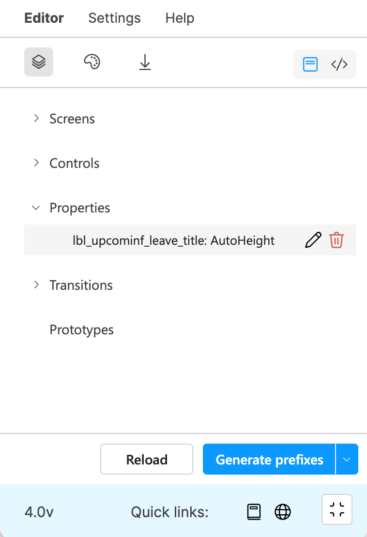The width and height of the screenshot is (367, 537).
Task: Edit lbl_upcominf_leave_title property with pencil
Action: pos(313,240)
